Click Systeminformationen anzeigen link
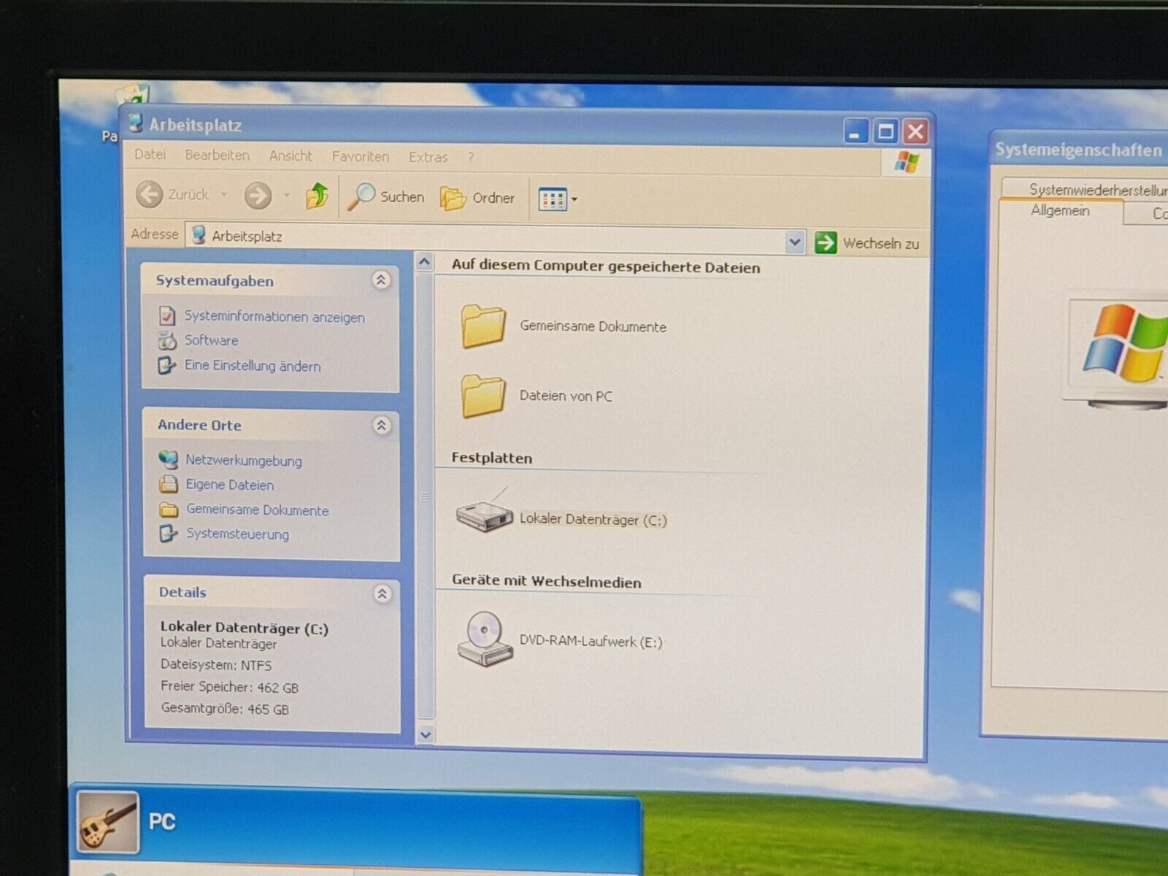1168x876 pixels. [274, 317]
